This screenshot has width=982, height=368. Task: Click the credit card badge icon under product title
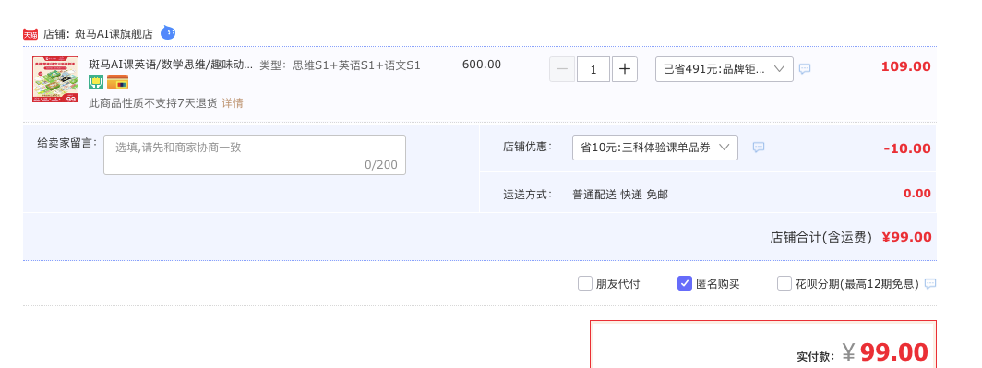click(x=117, y=82)
